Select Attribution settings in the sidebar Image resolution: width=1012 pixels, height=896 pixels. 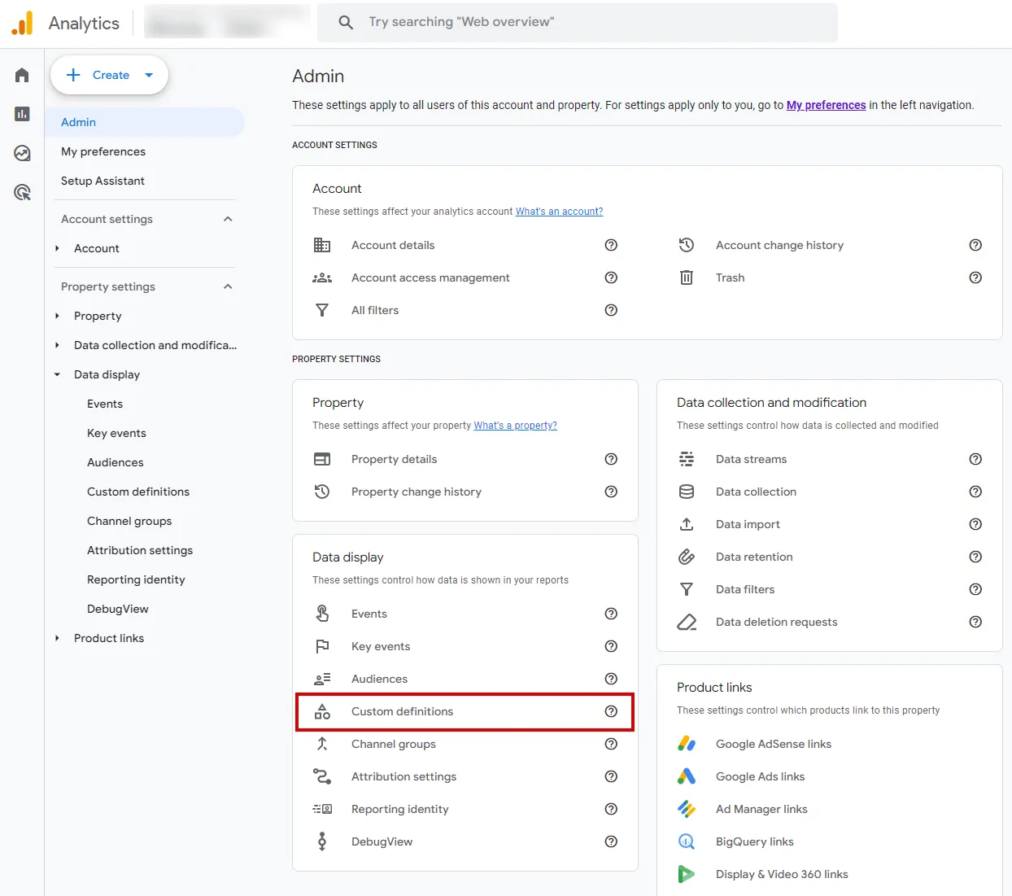click(140, 550)
